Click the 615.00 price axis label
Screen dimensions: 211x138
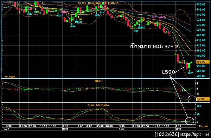point(201,40)
